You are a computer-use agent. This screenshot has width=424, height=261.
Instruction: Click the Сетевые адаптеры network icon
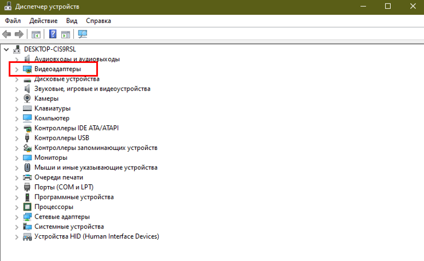28,217
